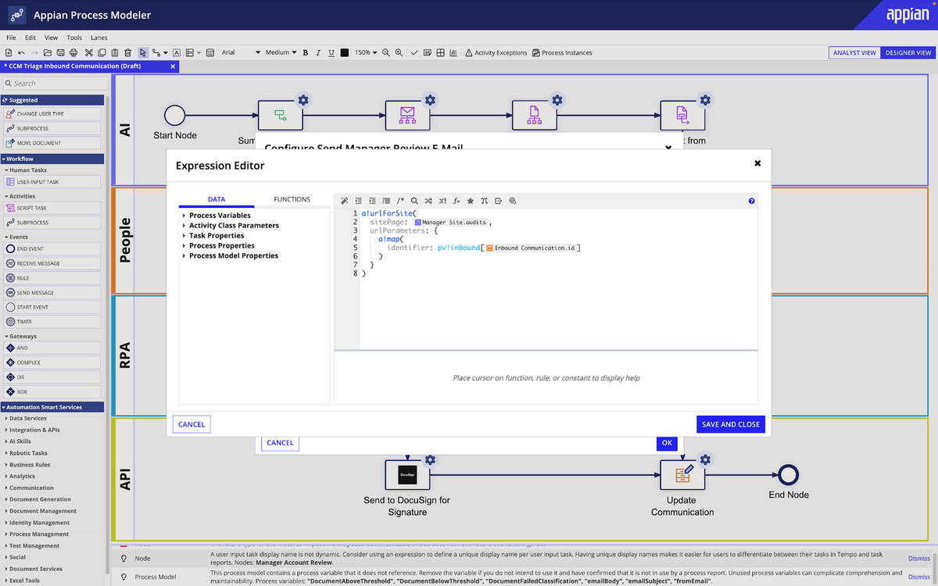Click the star icon in editor toolbar

470,201
